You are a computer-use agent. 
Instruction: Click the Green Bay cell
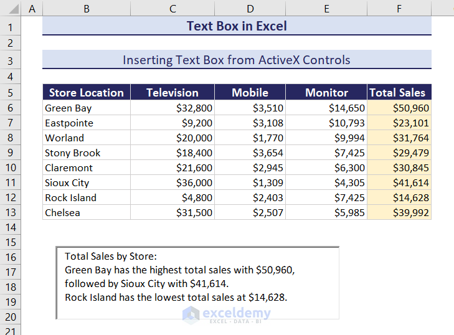pos(87,108)
